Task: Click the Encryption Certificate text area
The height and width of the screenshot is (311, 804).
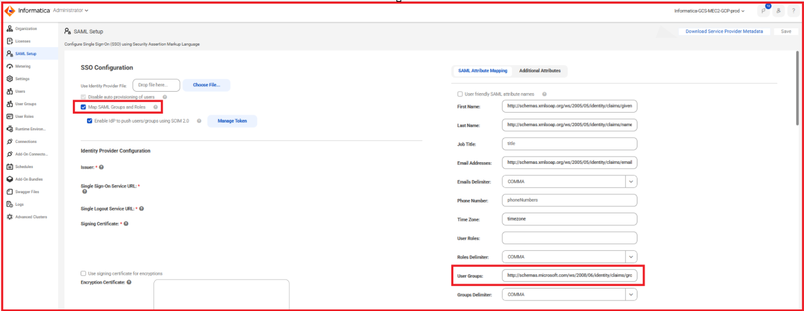Action: click(x=221, y=294)
